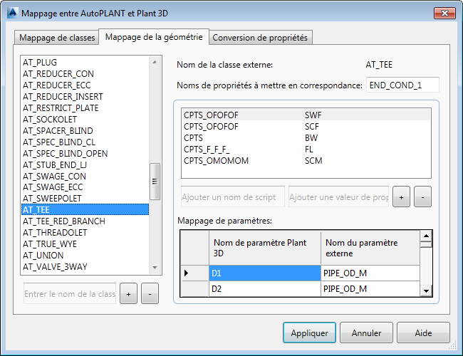Viewport: 463px width, 356px height.
Task: Click the Appliquer button
Action: pos(309,333)
